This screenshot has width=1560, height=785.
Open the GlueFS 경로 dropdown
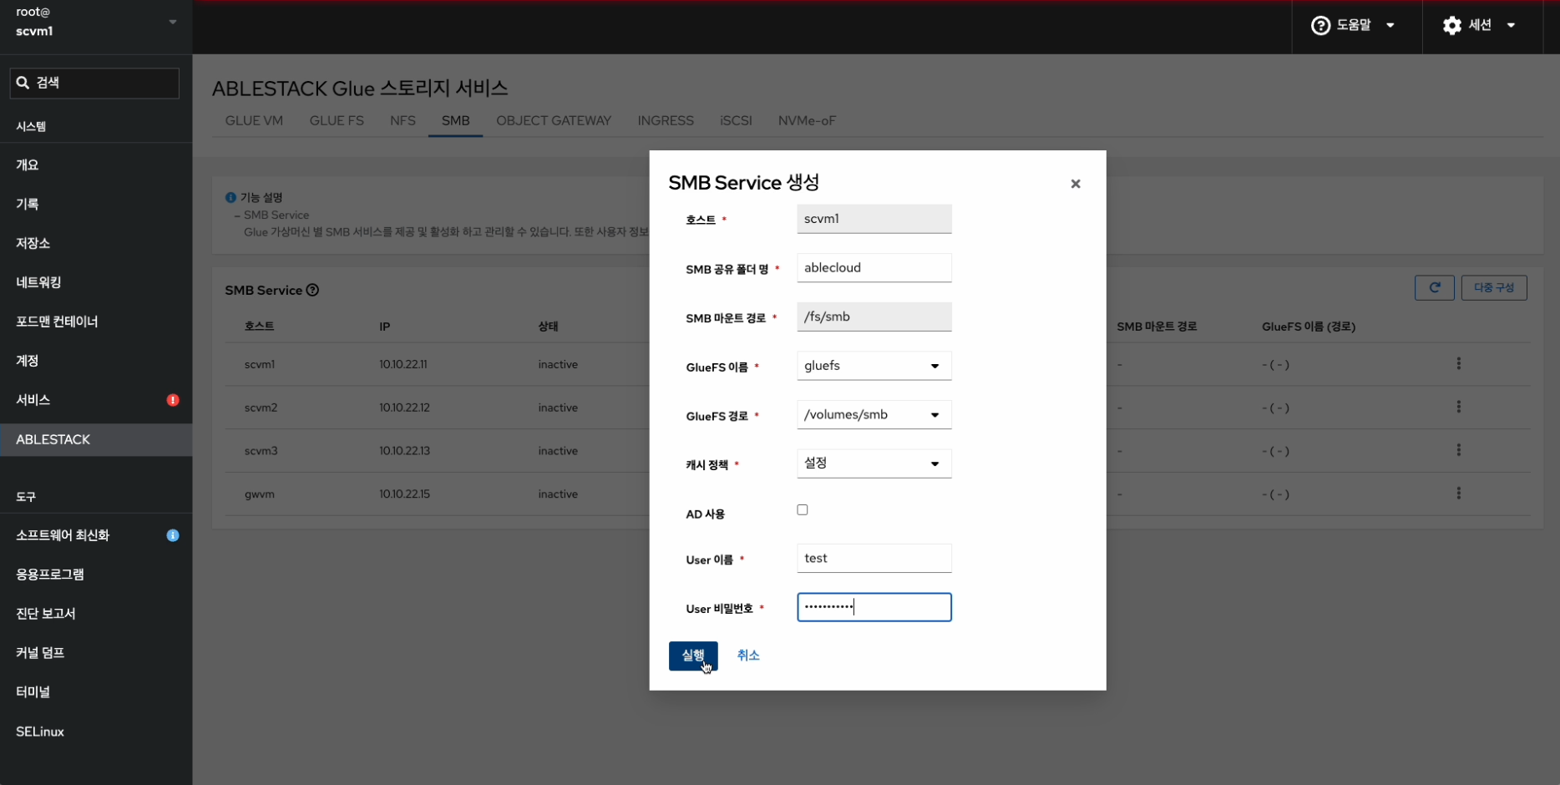tap(874, 415)
